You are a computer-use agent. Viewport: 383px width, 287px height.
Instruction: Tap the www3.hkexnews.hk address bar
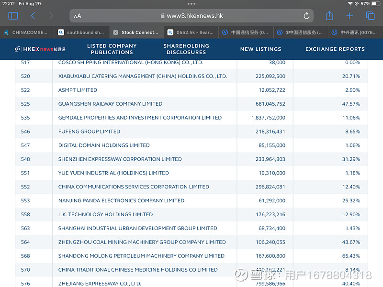coord(191,16)
